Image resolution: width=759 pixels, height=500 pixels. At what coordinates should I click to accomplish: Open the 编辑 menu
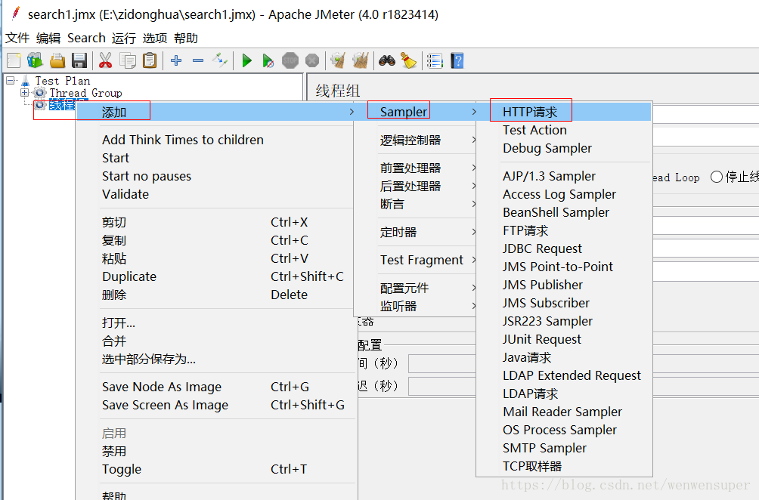[x=48, y=38]
